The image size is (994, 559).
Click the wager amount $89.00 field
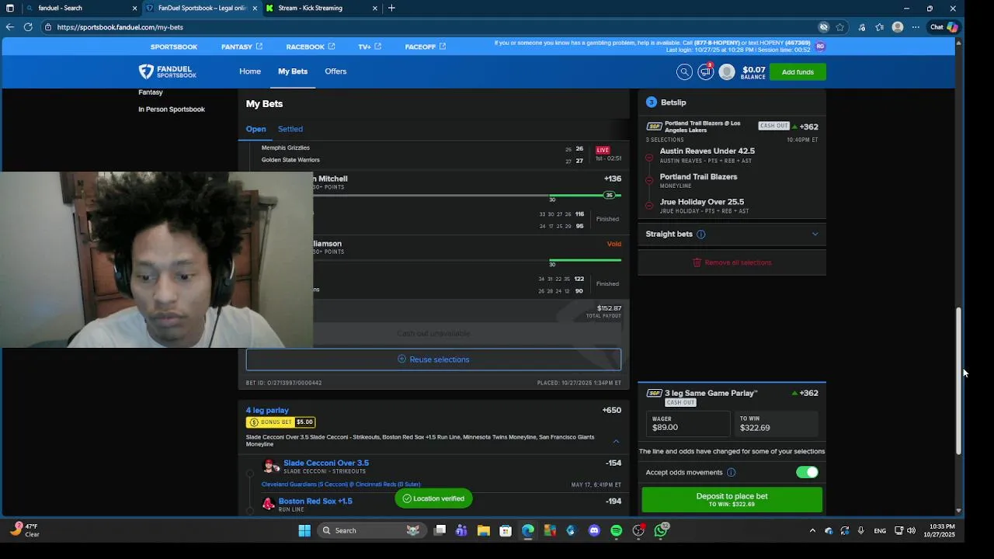coord(688,423)
